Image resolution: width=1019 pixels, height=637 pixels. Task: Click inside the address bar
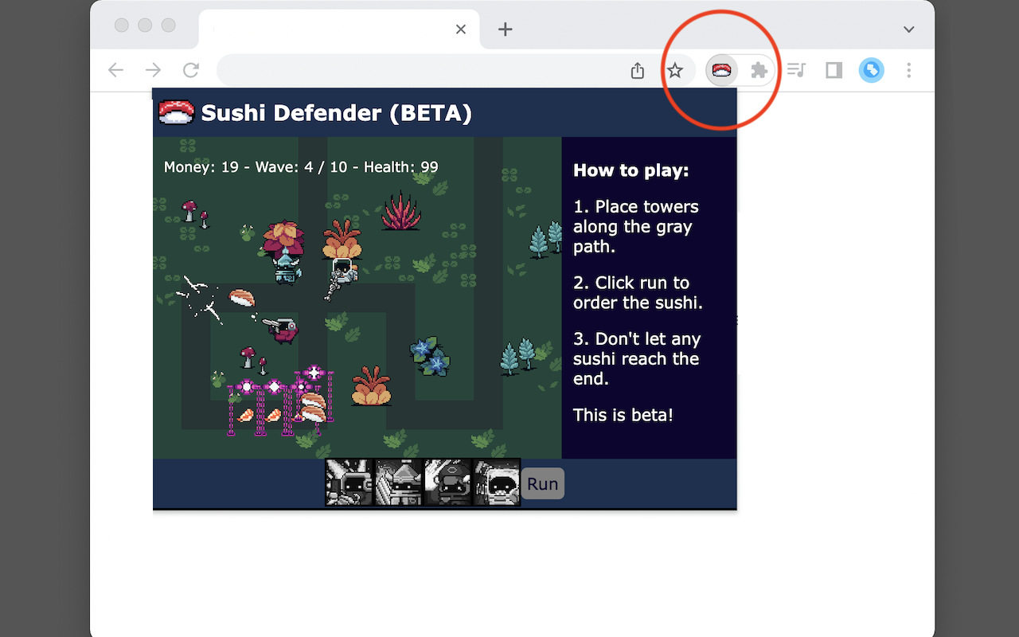pos(398,70)
